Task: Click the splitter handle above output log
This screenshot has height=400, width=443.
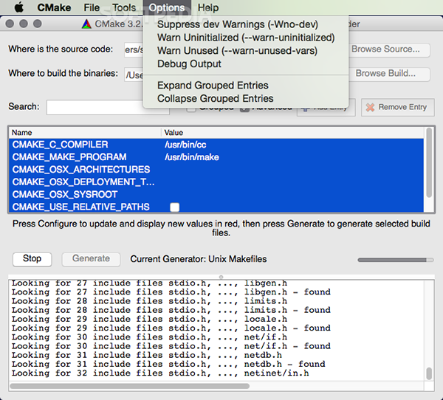Action: tap(221, 277)
